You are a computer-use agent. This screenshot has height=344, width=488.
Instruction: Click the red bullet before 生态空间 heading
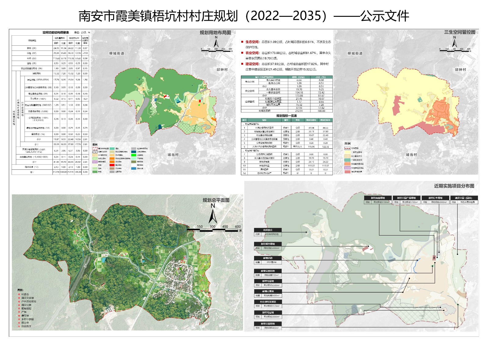coord(242,42)
